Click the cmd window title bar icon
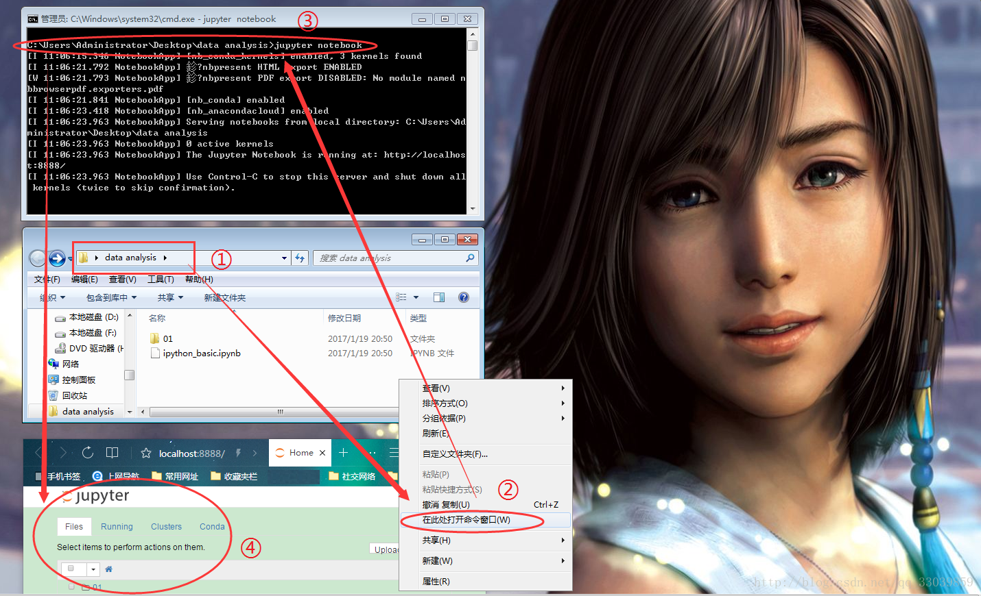Viewport: 981px width, 596px height. [x=32, y=19]
